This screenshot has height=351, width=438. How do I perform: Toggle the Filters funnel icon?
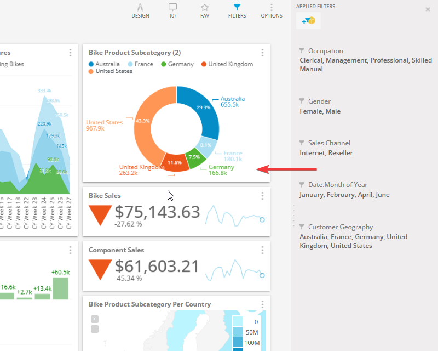click(x=237, y=8)
